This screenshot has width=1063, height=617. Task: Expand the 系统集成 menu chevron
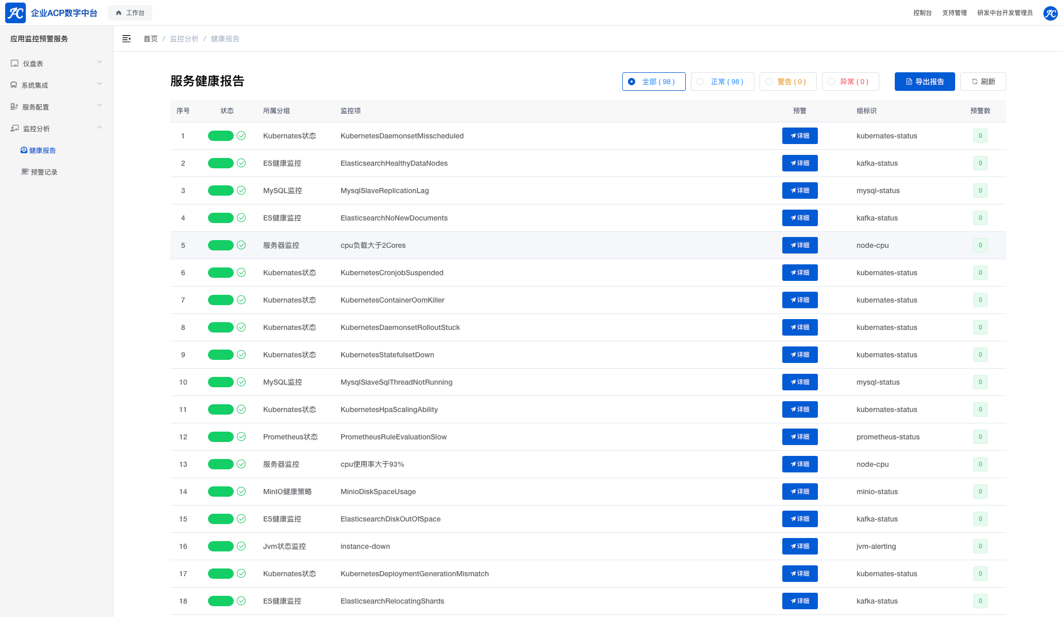pyautogui.click(x=100, y=84)
